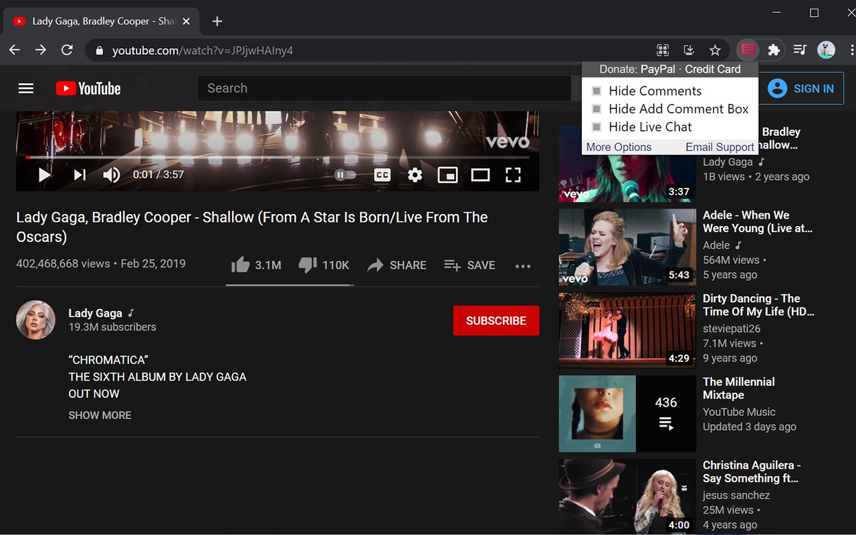Skip to next video icon
The width and height of the screenshot is (856, 535).
[80, 175]
